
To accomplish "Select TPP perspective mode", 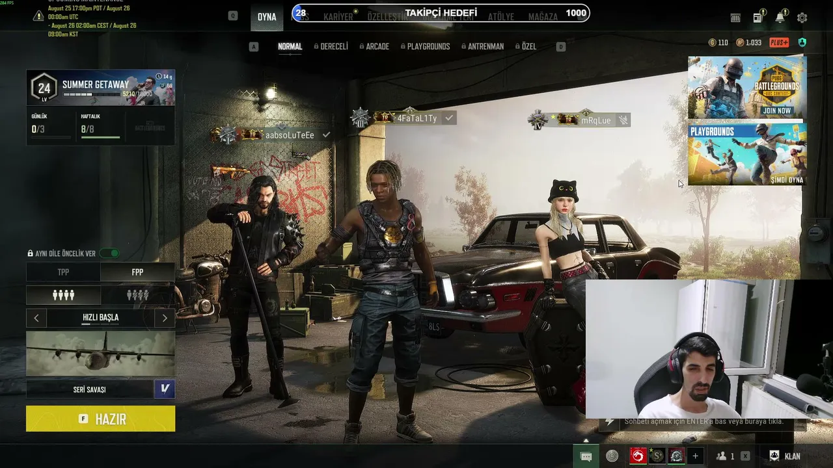I will [63, 272].
